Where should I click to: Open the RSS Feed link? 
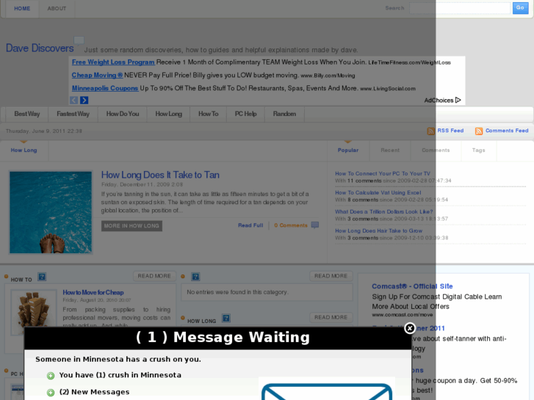[450, 131]
